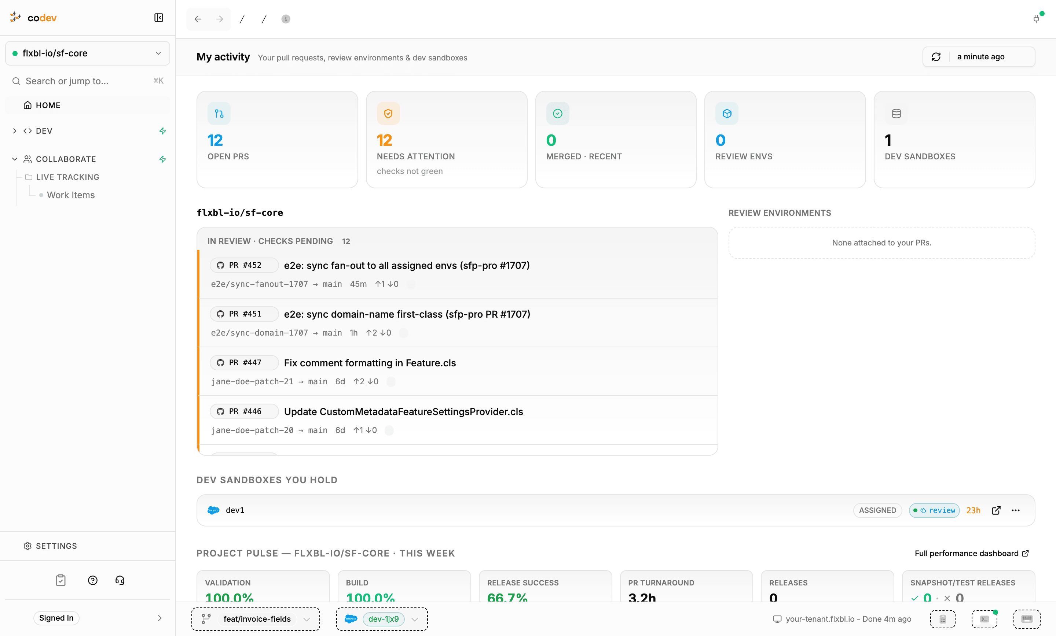Select LIVE TRACKING folder
Viewport: 1056px width, 636px height.
(x=62, y=177)
